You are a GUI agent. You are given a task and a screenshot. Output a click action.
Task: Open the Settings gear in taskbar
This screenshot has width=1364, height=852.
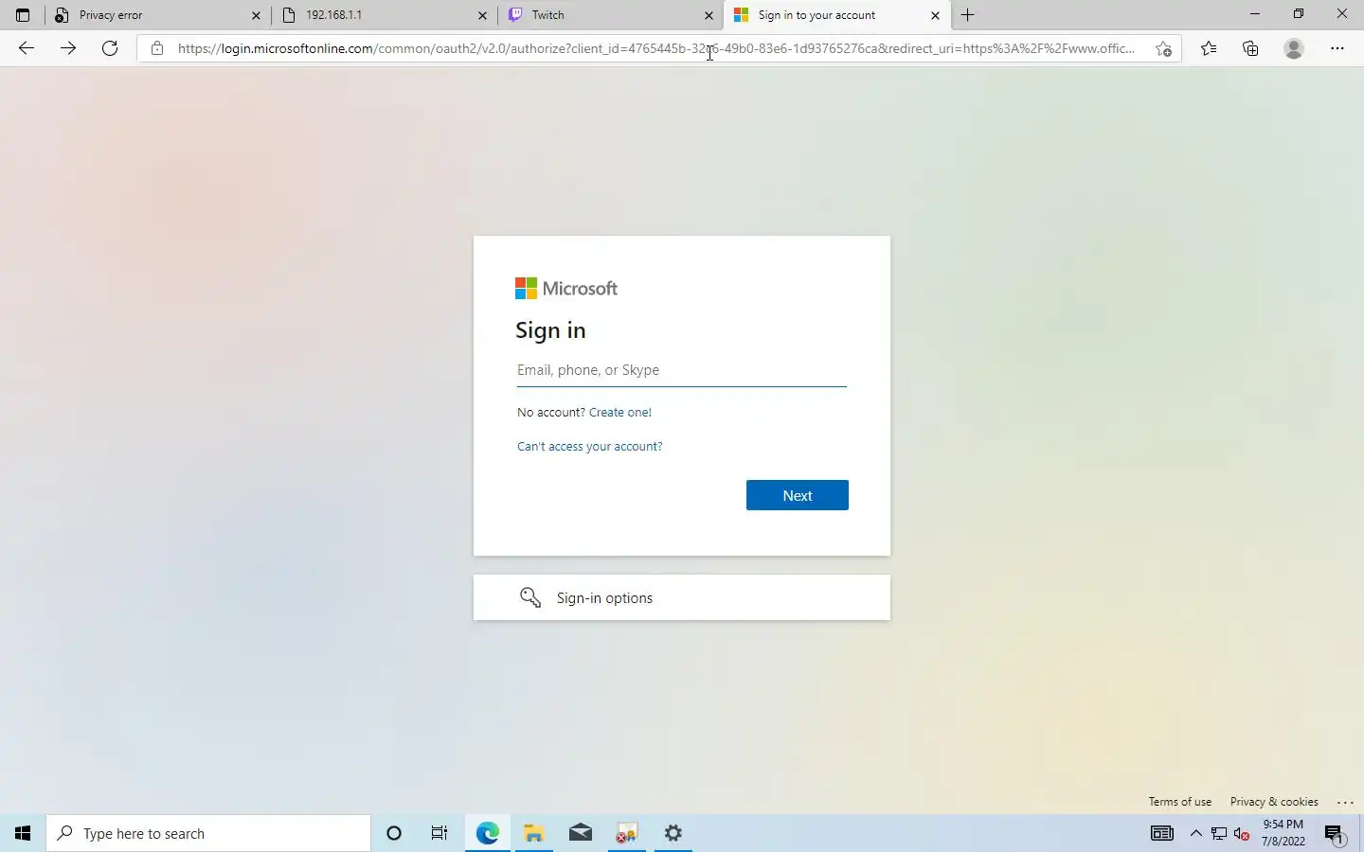pos(673,833)
